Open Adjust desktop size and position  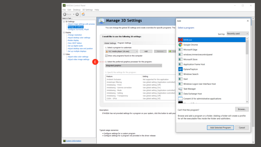80,48
